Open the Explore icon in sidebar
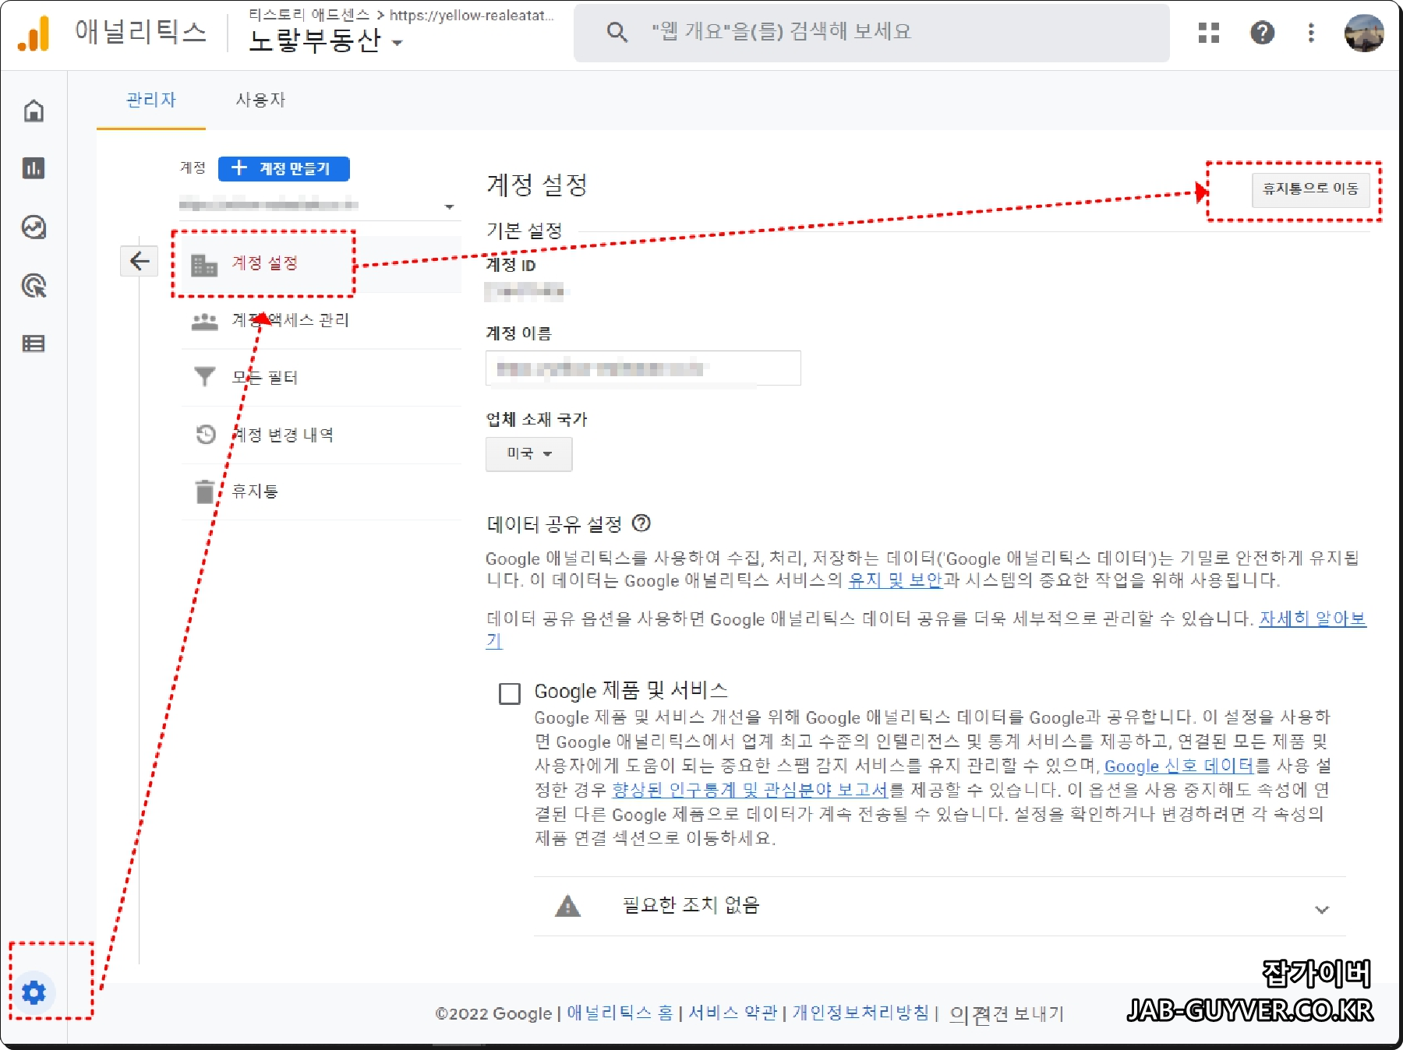The width and height of the screenshot is (1403, 1050). (x=34, y=227)
